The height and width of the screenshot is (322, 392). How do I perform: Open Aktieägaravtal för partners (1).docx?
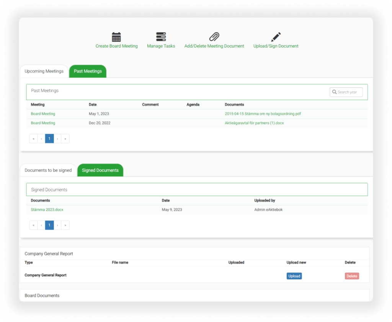254,123
